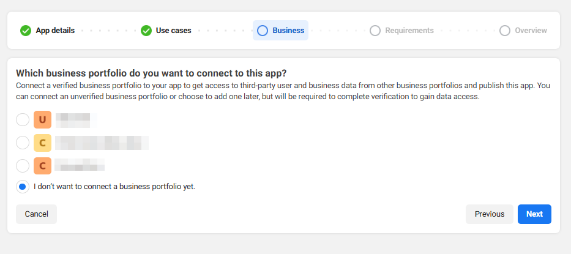Select the radio button for the yellow C portfolio
Viewport: 571px width, 254px height.
pyautogui.click(x=23, y=143)
